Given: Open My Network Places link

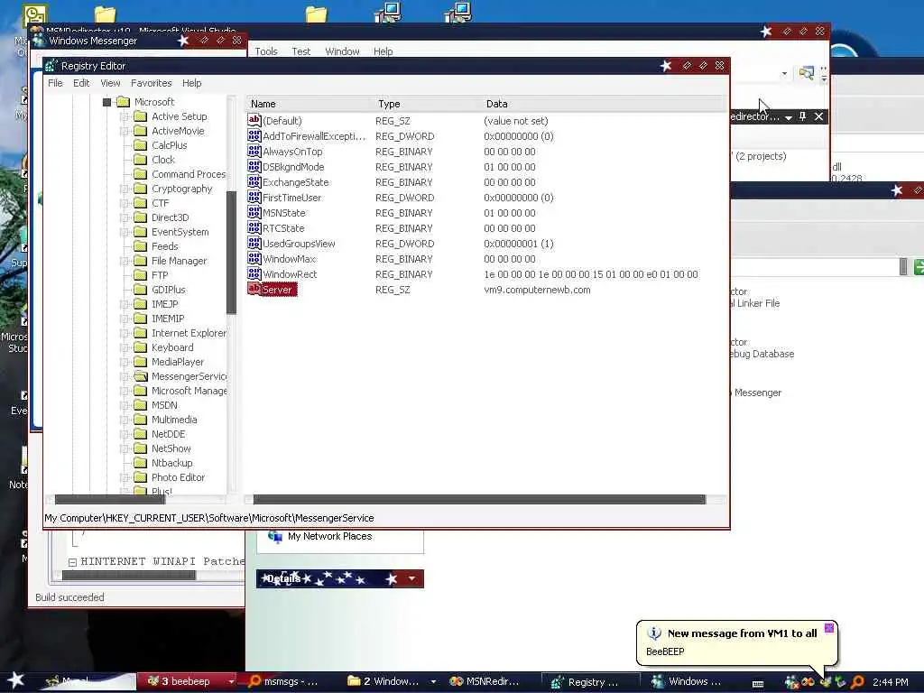Looking at the screenshot, I should tap(329, 536).
